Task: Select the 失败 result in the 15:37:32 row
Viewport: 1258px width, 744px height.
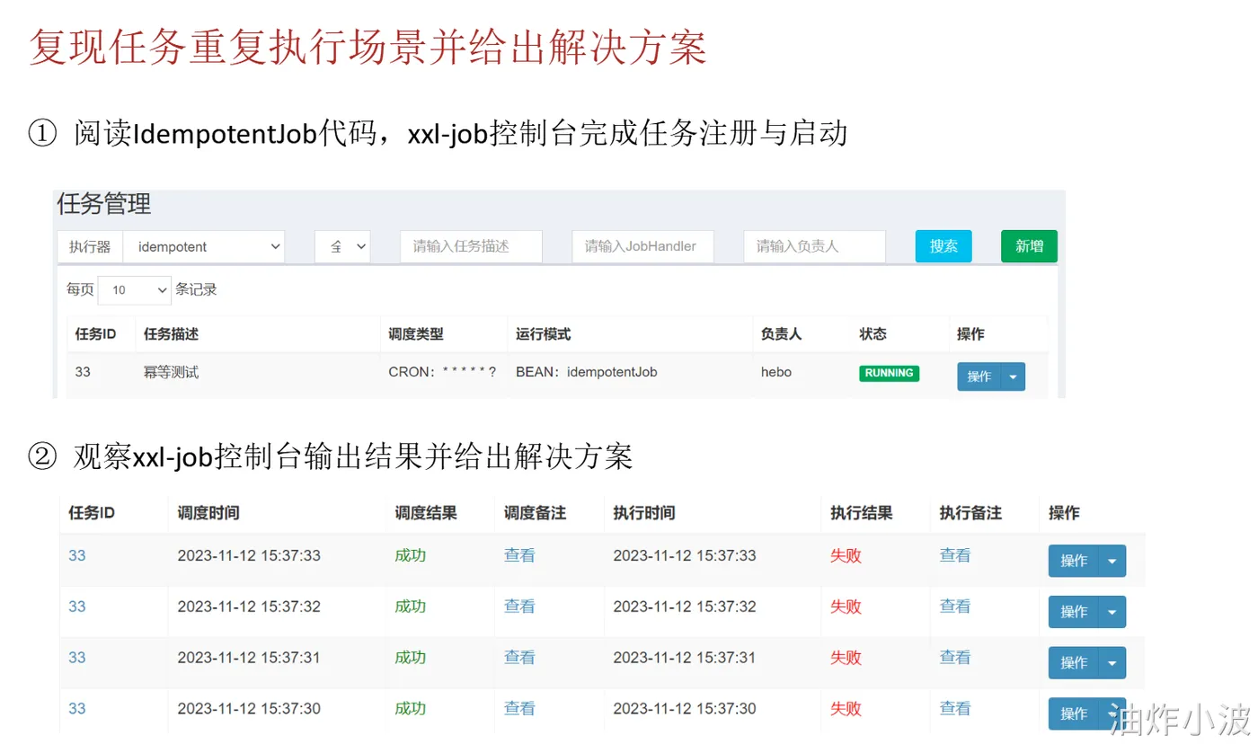Action: point(846,607)
